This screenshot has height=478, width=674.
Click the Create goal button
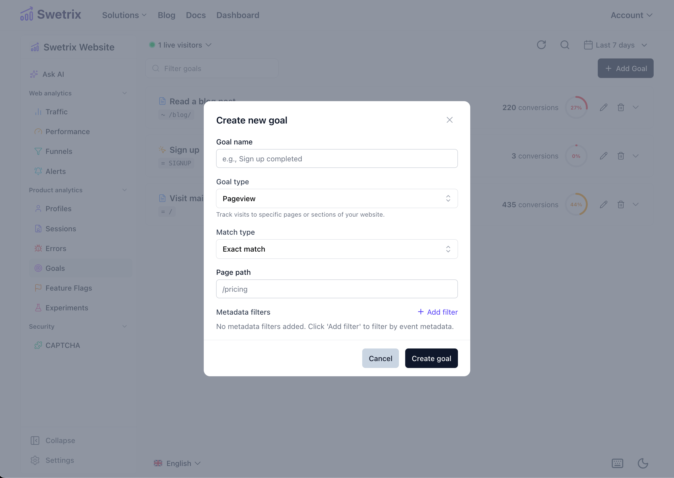click(x=431, y=358)
